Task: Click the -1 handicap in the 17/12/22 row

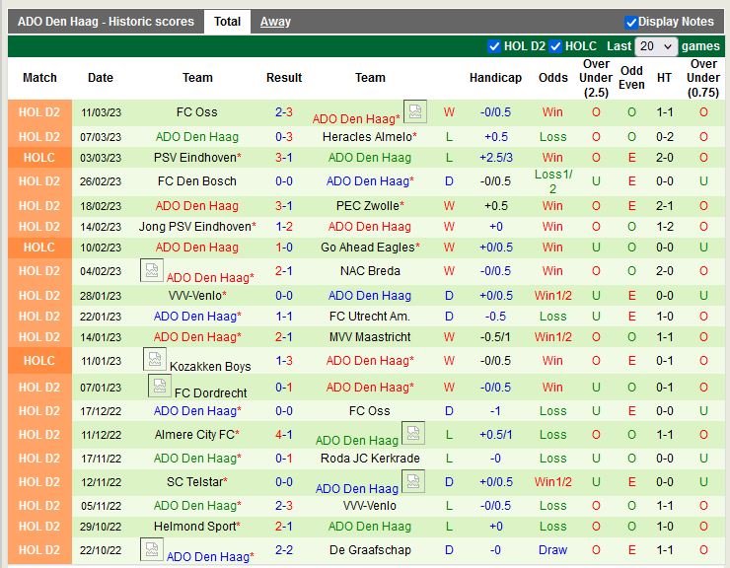Action: point(495,411)
